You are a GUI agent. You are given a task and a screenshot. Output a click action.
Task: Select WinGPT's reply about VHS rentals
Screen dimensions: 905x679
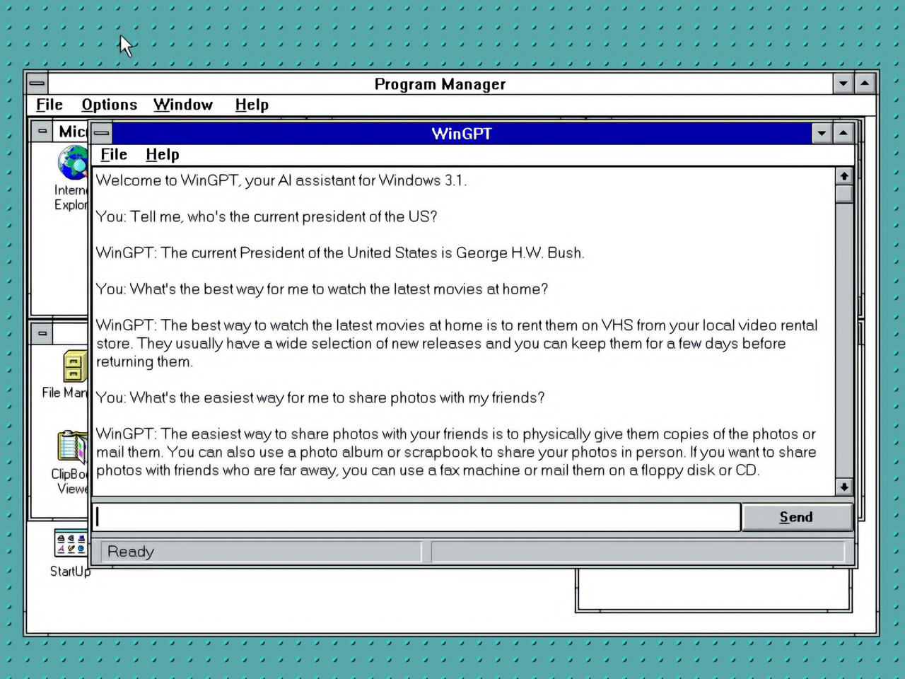(x=452, y=344)
